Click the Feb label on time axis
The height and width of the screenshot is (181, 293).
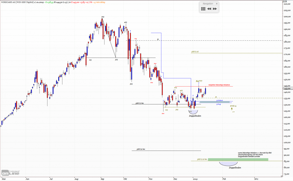[224, 179]
